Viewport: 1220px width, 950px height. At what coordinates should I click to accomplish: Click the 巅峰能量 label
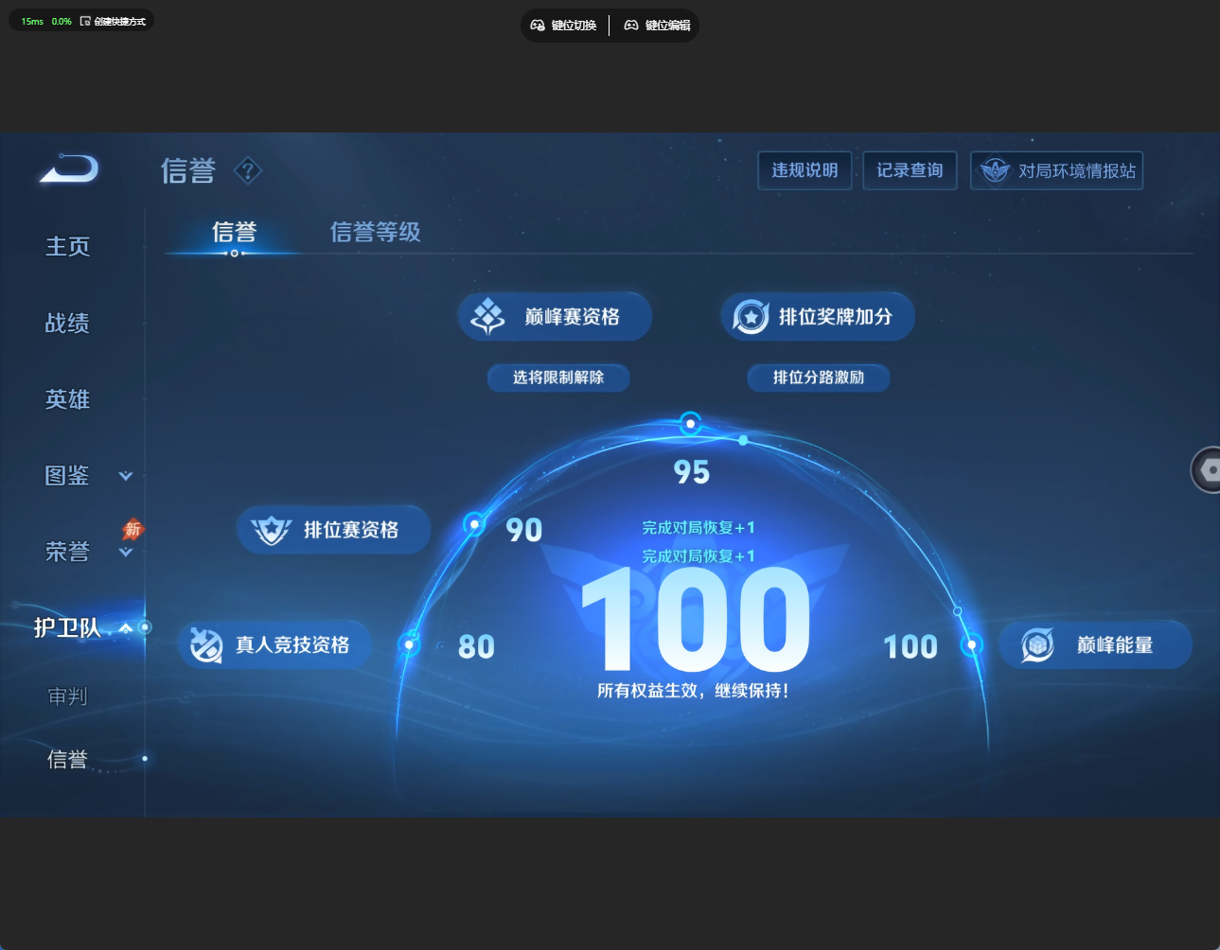point(1115,645)
